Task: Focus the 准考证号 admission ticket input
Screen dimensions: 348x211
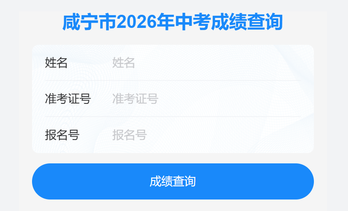Action: coord(206,99)
